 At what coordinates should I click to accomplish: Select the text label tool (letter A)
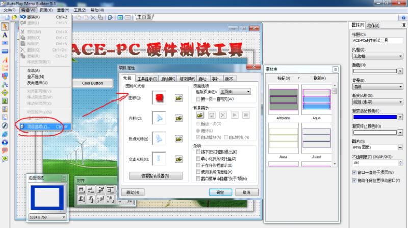(x=5, y=35)
